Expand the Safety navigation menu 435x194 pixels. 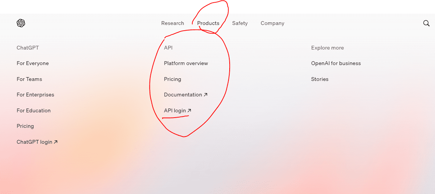[x=240, y=23]
